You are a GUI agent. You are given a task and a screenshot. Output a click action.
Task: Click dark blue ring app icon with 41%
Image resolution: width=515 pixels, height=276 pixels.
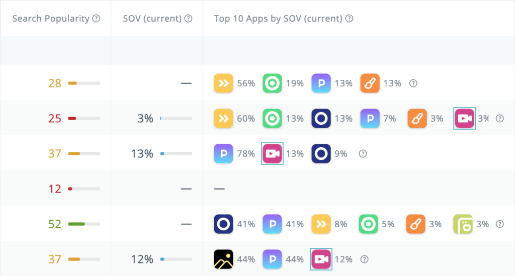(x=223, y=224)
